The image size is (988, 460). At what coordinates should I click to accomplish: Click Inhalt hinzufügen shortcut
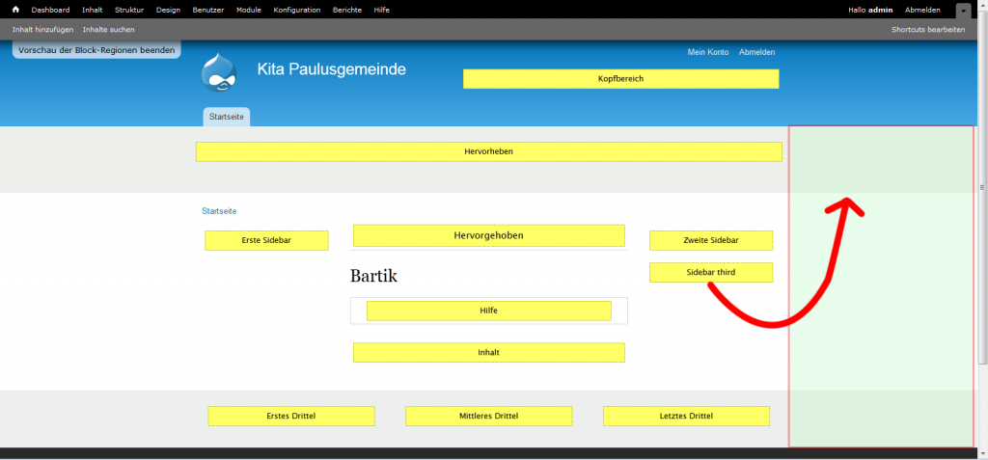click(42, 30)
